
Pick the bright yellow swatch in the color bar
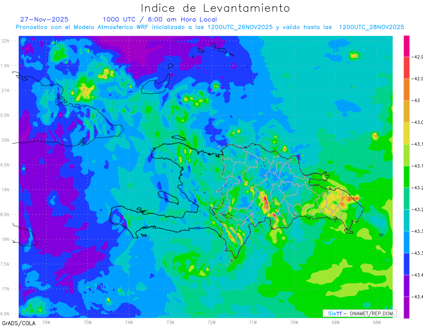[406, 133]
